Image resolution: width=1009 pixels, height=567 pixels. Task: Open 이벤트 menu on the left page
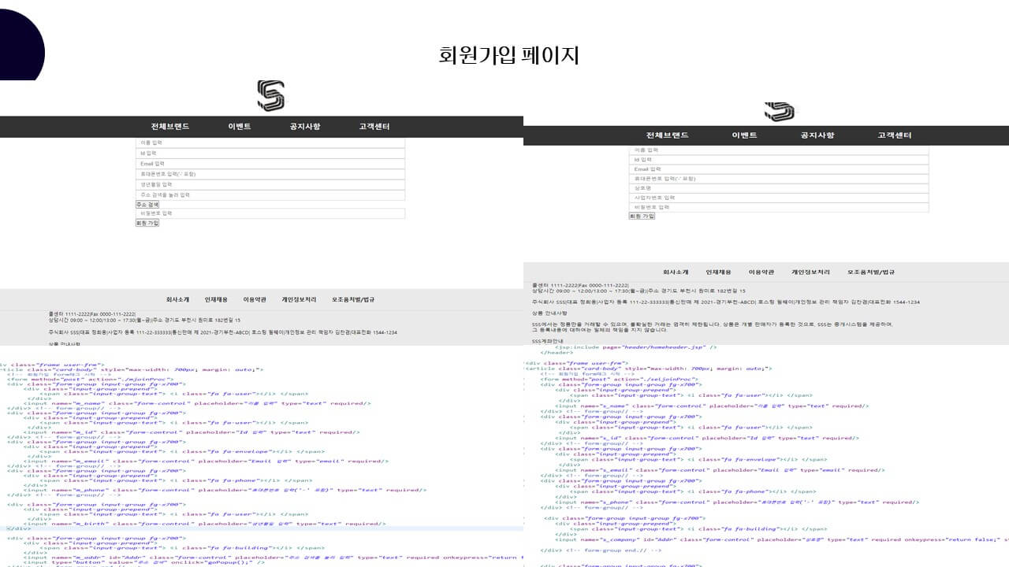[x=240, y=127]
